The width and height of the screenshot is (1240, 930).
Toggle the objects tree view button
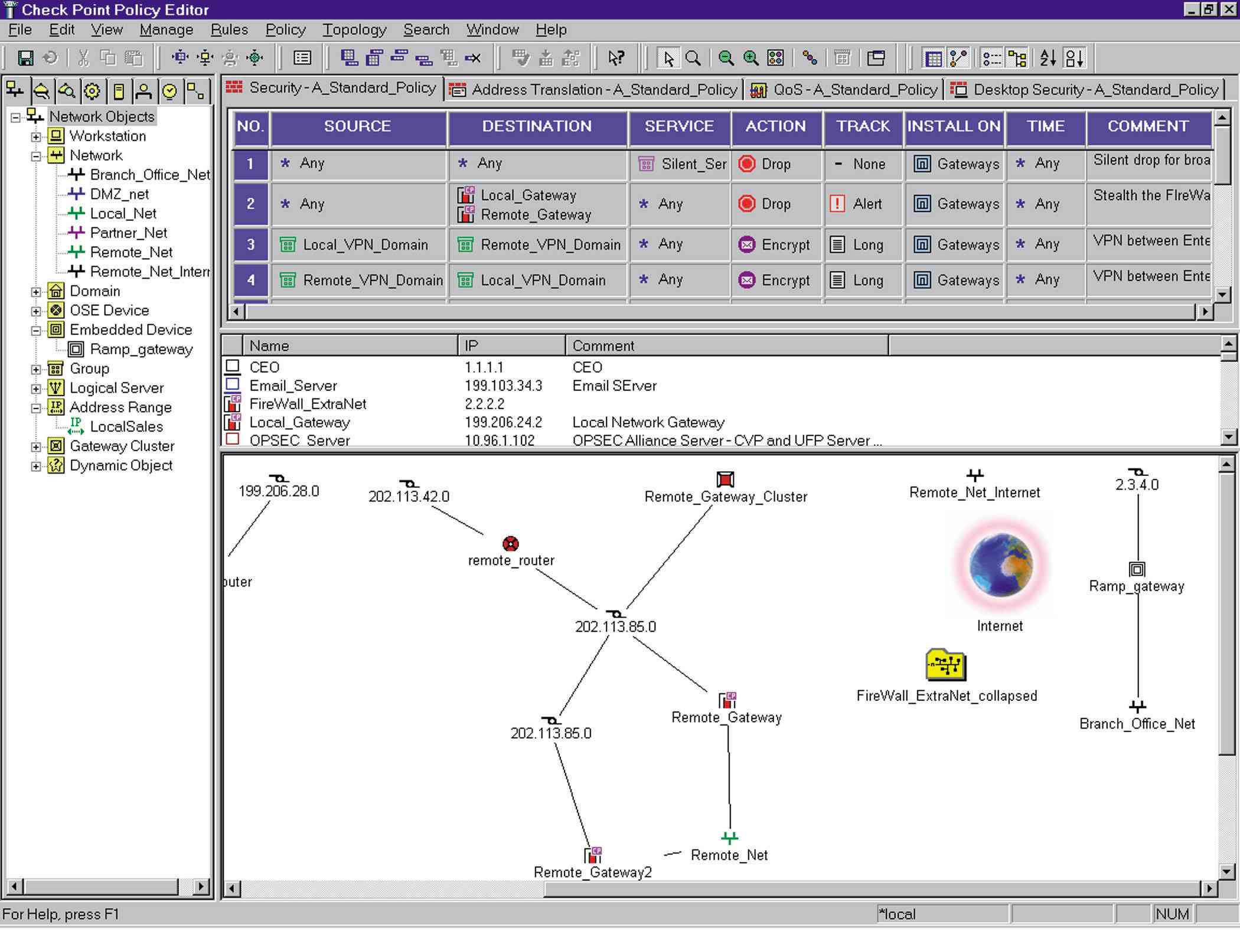1017,58
